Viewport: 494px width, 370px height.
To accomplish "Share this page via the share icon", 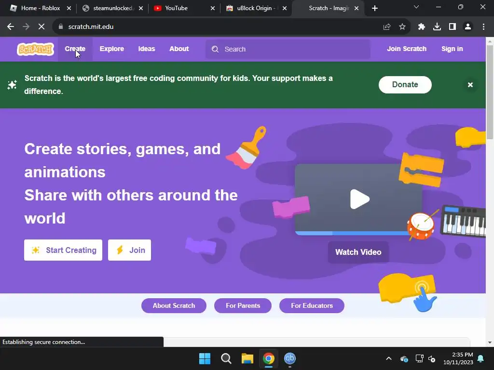I will tap(387, 27).
